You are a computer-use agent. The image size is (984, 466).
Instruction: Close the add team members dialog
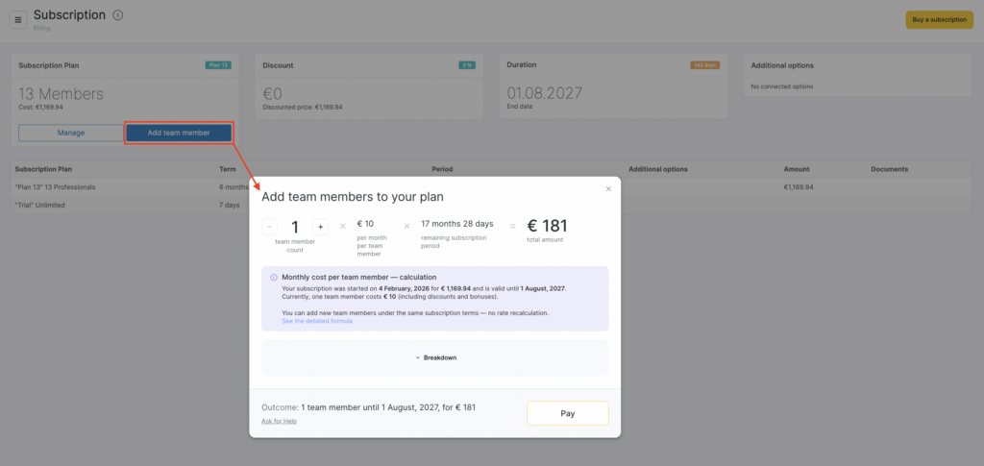pyautogui.click(x=608, y=189)
